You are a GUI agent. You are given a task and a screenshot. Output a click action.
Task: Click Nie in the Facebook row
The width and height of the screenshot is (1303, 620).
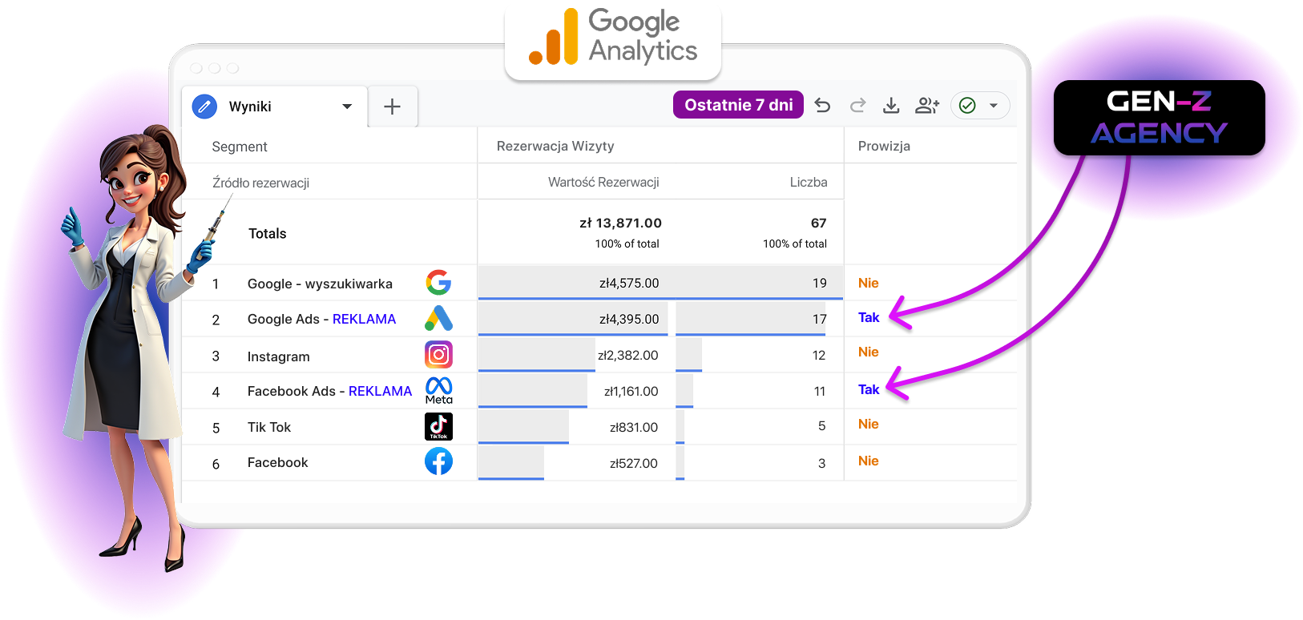pos(868,461)
